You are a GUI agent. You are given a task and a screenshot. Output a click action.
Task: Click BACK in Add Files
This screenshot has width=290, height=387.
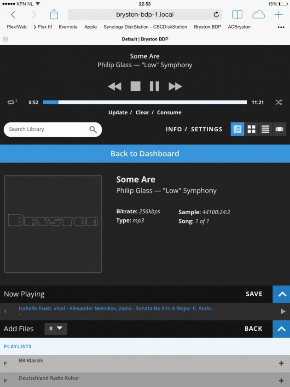[x=253, y=329]
